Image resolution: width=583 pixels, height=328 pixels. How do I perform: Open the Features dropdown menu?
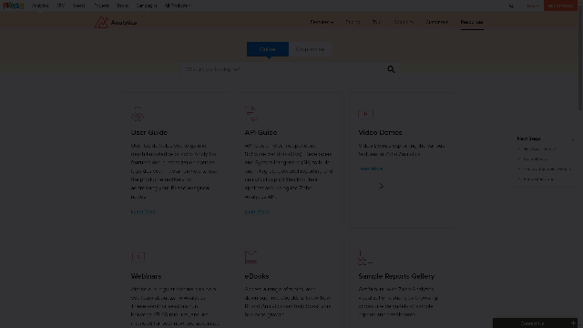point(322,22)
